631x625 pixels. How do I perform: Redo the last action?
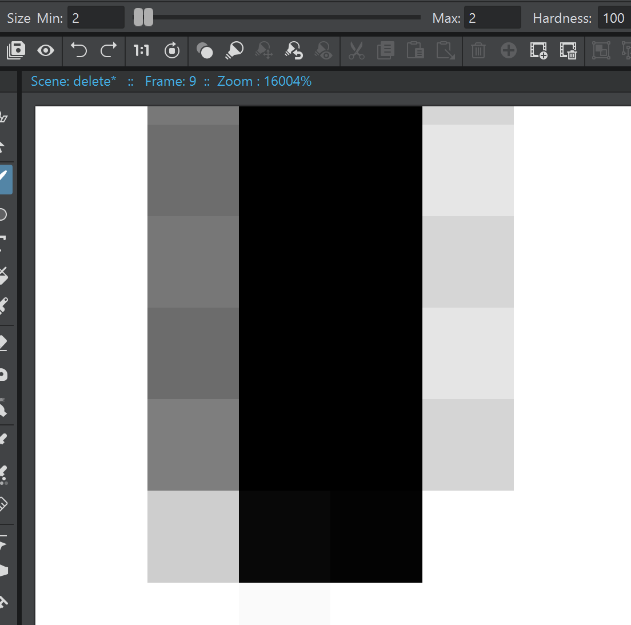[109, 51]
